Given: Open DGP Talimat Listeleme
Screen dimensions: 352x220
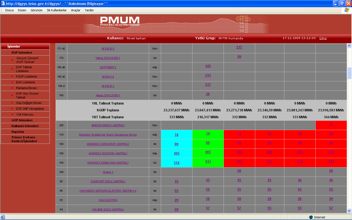Looking at the screenshot, I should click(24, 69).
